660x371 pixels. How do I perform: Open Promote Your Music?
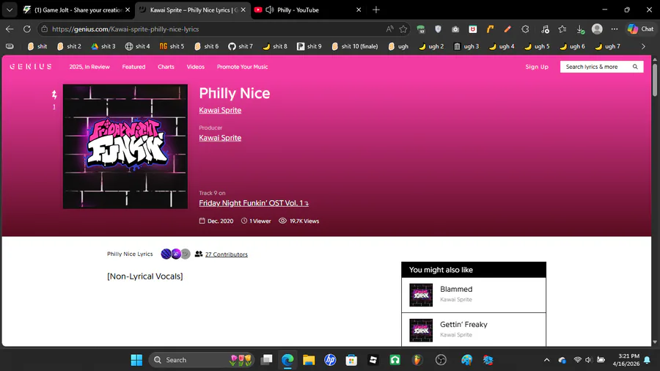[242, 67]
